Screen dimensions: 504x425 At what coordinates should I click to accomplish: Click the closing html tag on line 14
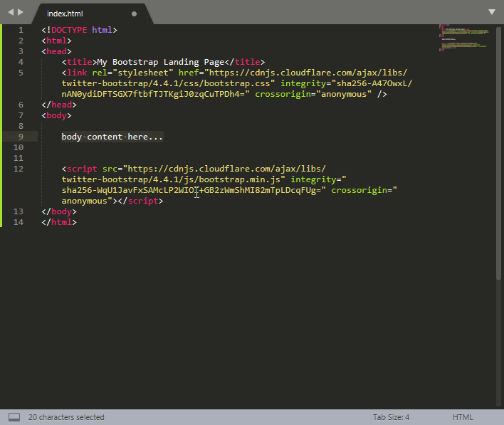59,222
